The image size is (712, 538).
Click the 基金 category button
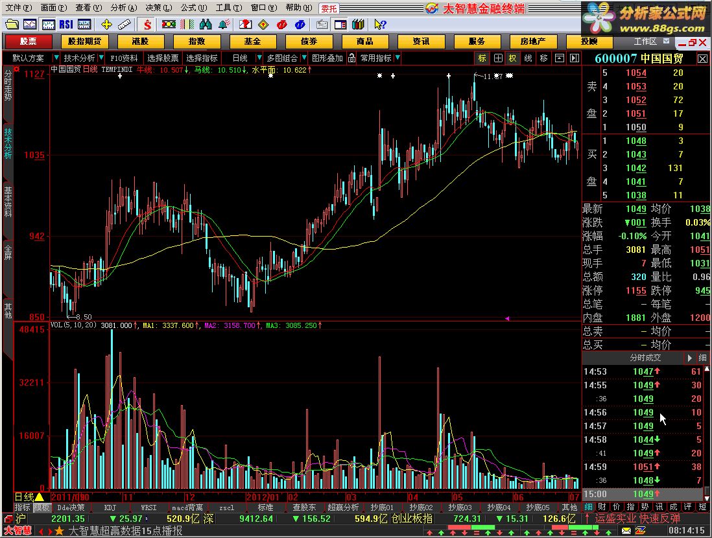tap(252, 41)
